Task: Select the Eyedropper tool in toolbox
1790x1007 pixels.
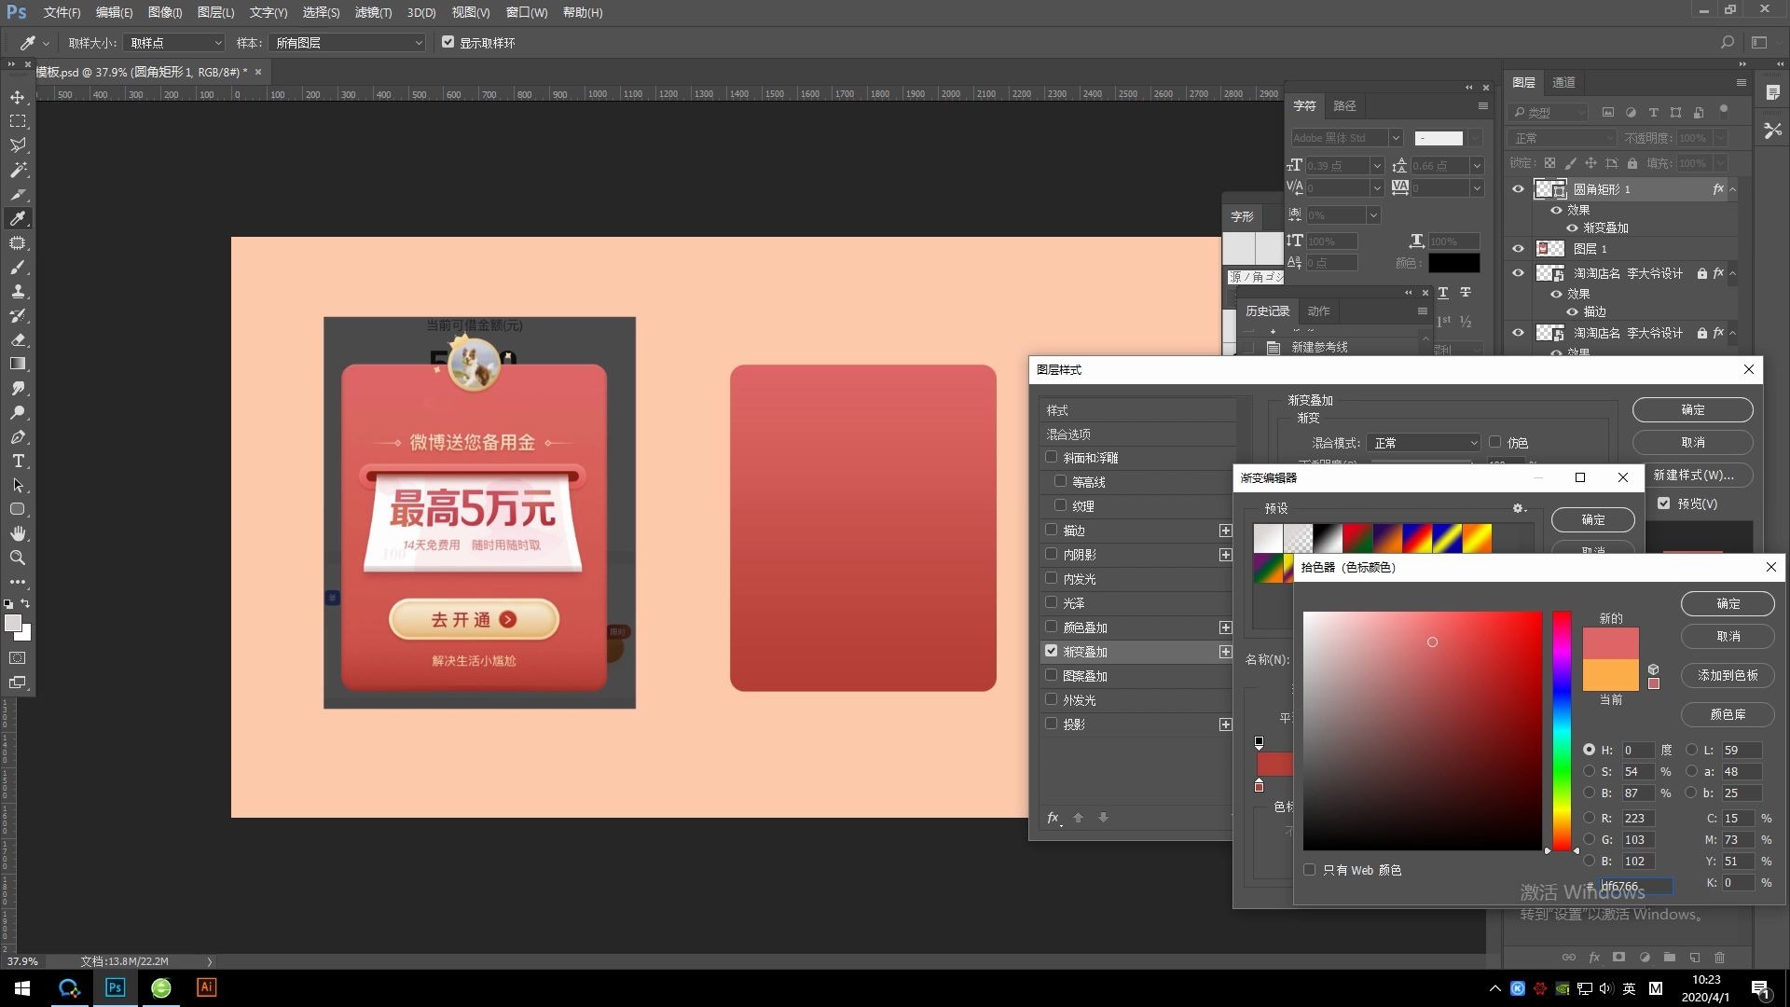Action: 18,218
